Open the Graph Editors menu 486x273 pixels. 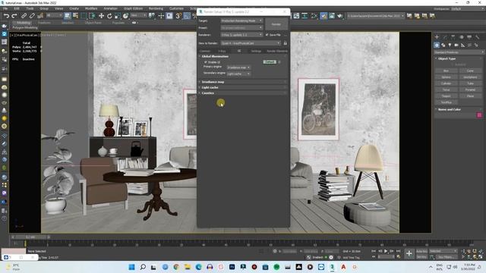134,8
